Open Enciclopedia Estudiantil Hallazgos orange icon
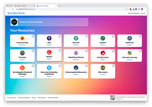 point(22,68)
